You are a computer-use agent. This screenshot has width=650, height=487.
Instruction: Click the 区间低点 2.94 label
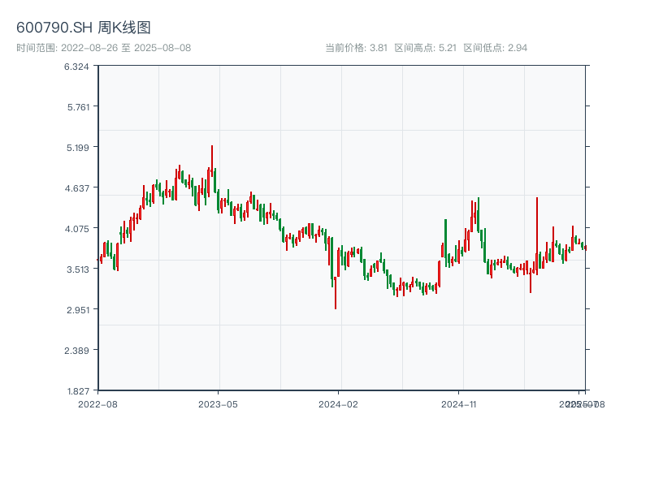click(x=495, y=48)
